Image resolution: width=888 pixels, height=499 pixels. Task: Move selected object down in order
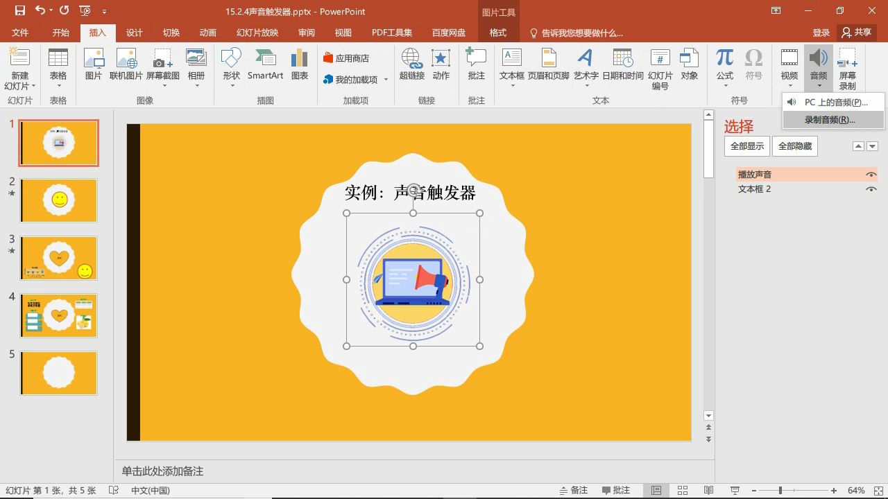pos(873,146)
